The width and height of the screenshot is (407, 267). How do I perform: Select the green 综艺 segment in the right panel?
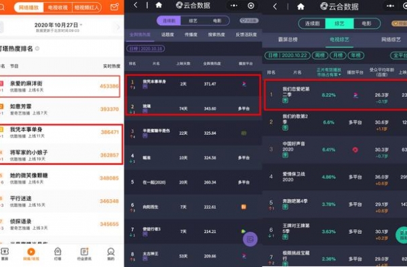[x=340, y=24]
